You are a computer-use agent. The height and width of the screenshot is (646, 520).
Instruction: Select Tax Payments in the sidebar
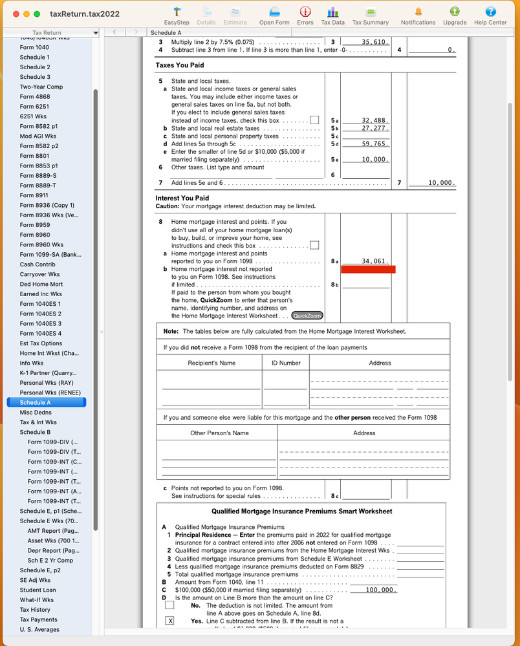click(38, 620)
